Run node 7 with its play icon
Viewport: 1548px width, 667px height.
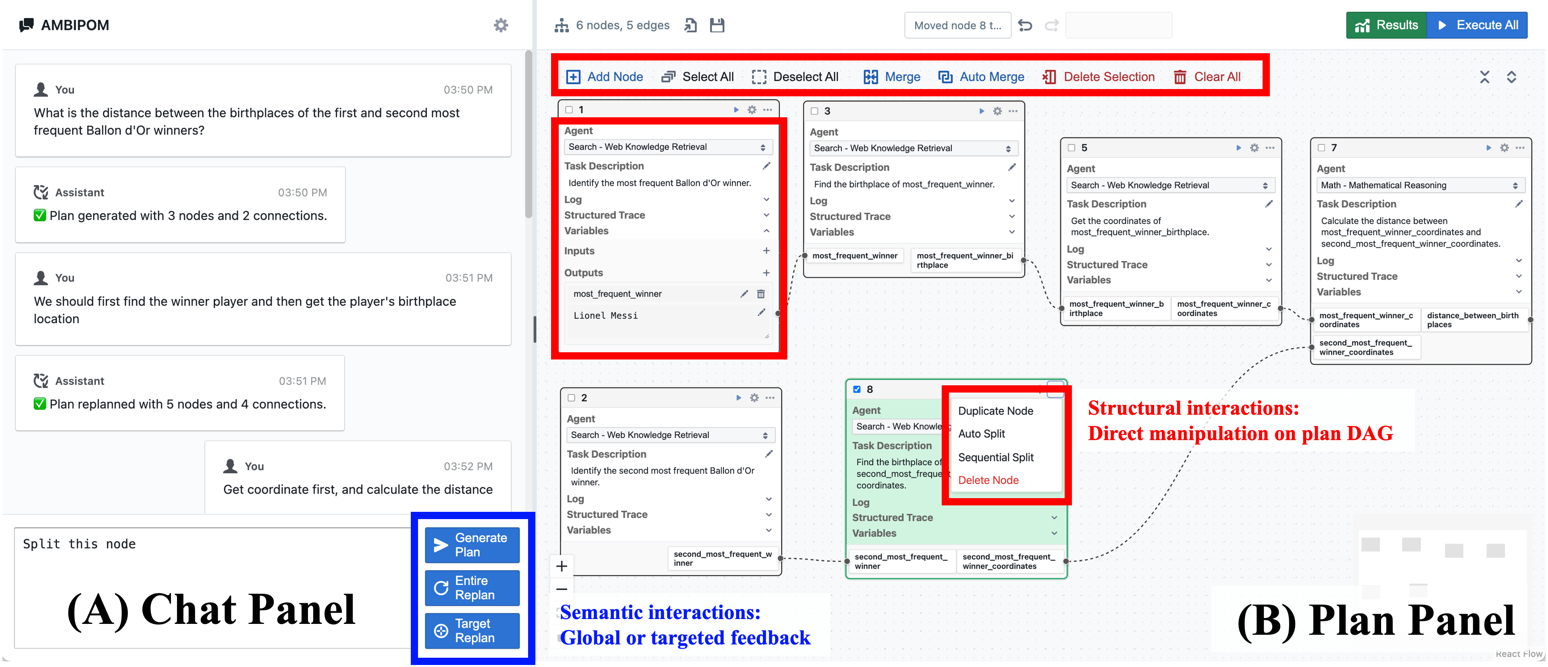click(1488, 148)
